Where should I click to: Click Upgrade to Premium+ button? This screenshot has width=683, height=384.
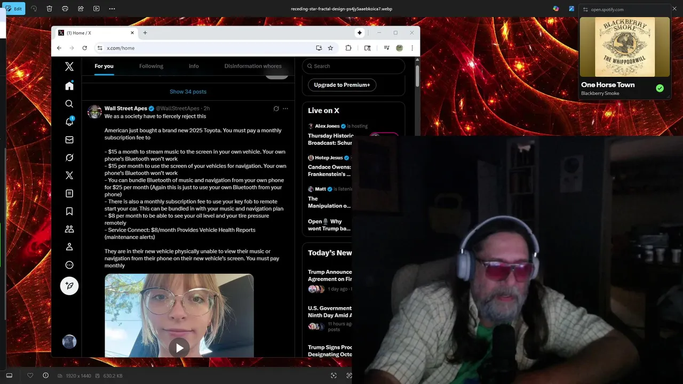pos(342,85)
